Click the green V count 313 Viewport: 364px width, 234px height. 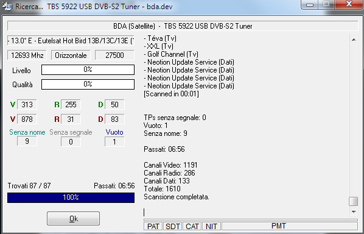click(27, 105)
